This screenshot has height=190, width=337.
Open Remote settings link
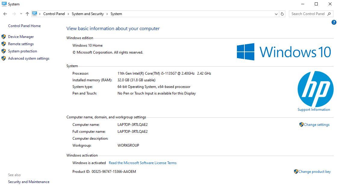tap(21, 44)
